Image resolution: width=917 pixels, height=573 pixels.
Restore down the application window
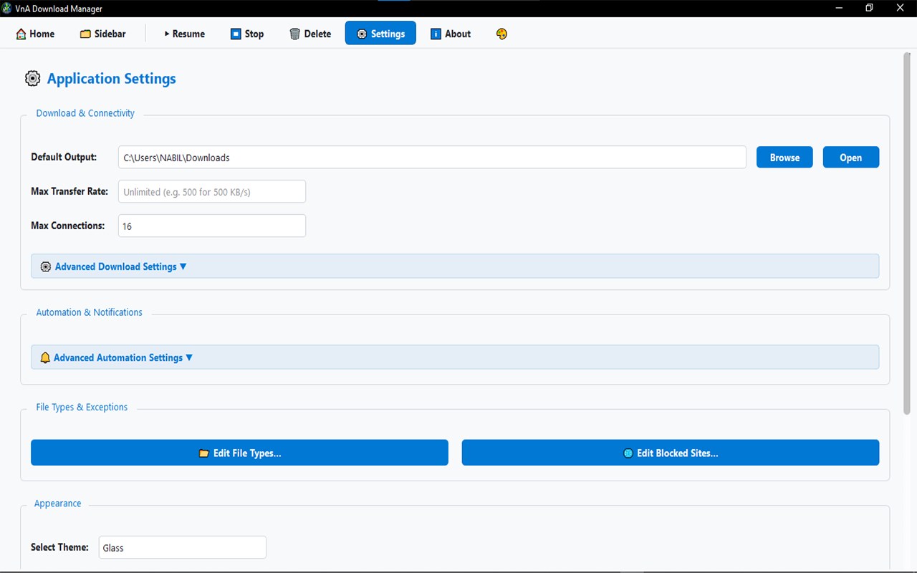pyautogui.click(x=869, y=8)
